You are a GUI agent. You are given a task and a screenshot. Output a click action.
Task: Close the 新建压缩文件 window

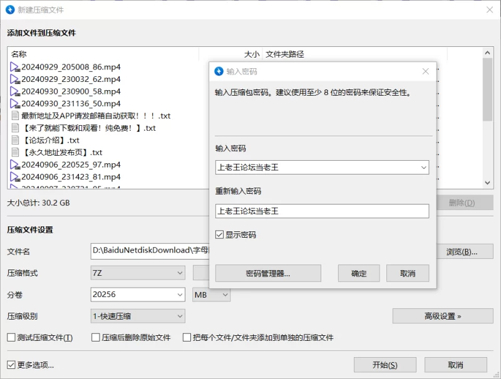click(490, 10)
